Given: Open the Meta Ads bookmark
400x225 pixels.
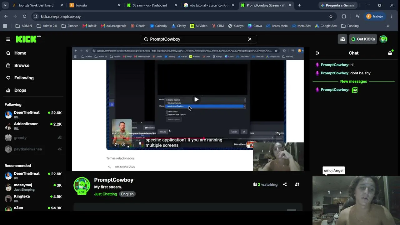Looking at the screenshot, I should (x=301, y=26).
